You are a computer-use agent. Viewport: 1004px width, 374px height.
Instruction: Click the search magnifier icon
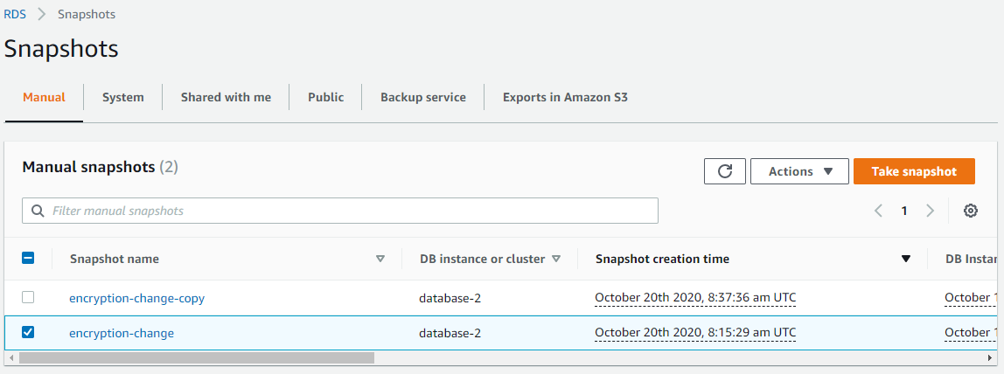37,211
